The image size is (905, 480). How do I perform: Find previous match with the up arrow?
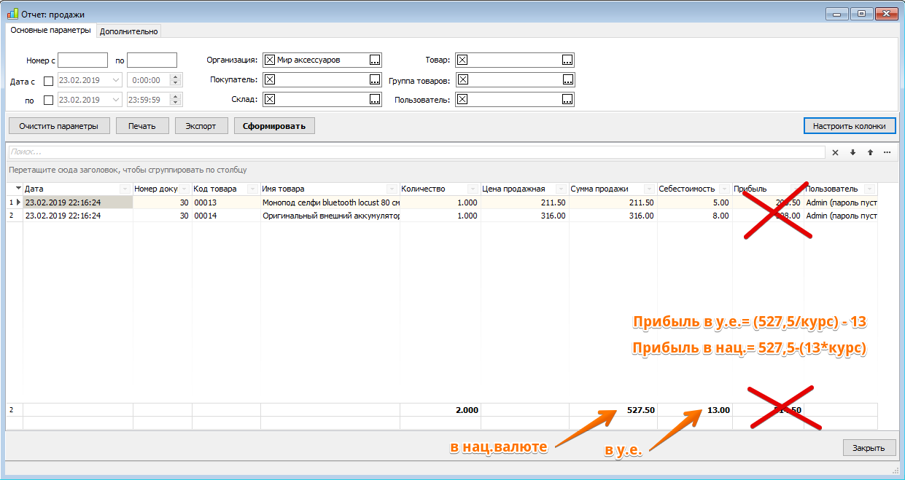[x=870, y=152]
